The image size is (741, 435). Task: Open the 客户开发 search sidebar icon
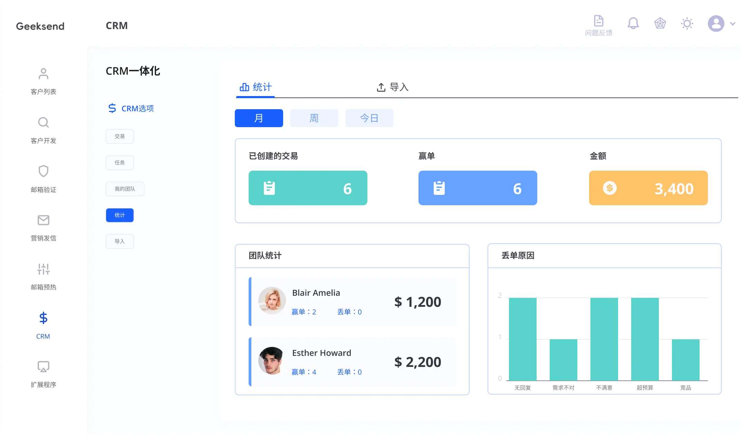click(43, 123)
